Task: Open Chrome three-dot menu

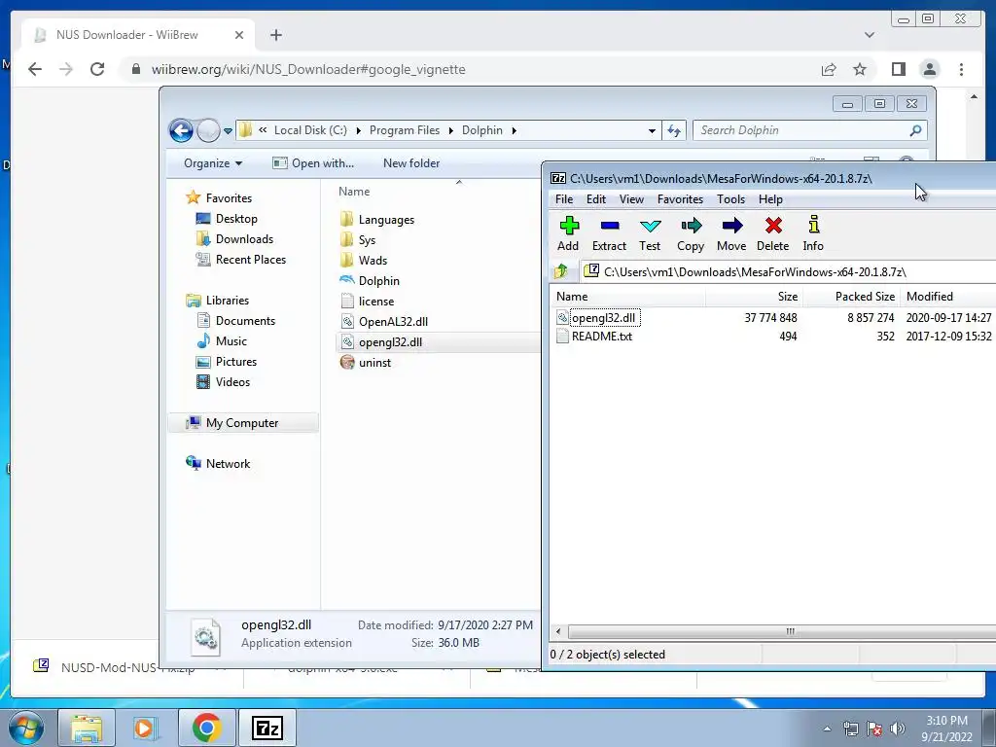Action: pos(961,69)
